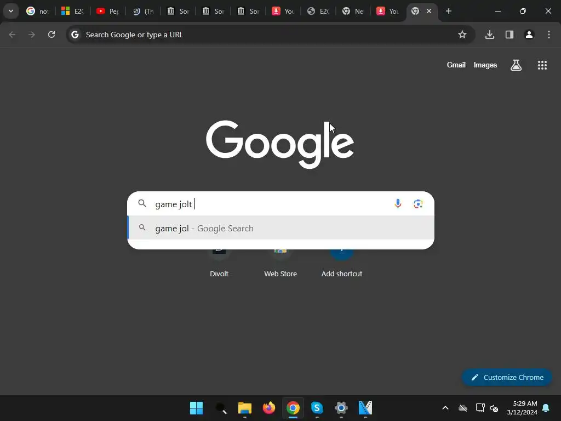Switch to the YouTube 'Pep' tab
The width and height of the screenshot is (561, 421).
pos(107,11)
